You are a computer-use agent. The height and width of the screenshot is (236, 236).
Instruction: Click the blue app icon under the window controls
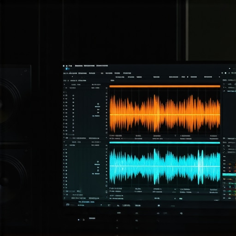tap(67, 69)
